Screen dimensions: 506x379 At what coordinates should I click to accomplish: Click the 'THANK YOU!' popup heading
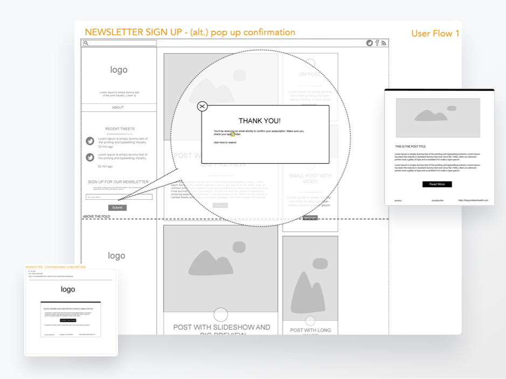point(260,121)
